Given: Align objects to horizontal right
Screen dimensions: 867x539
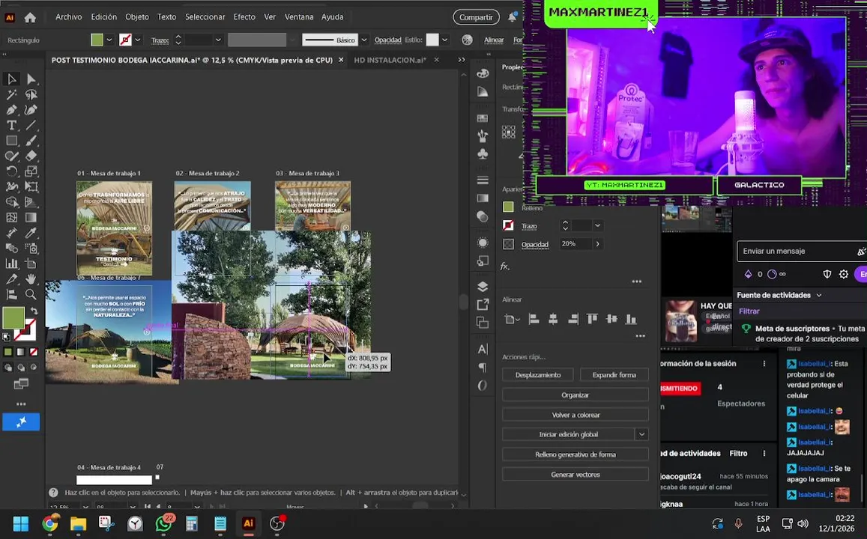Looking at the screenshot, I should 573,319.
